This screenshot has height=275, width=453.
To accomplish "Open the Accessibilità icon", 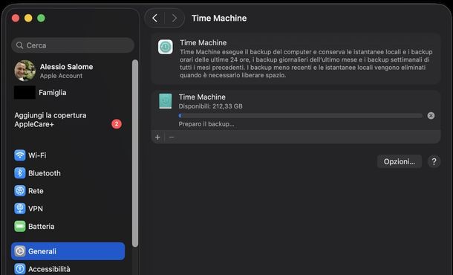I will coord(20,269).
